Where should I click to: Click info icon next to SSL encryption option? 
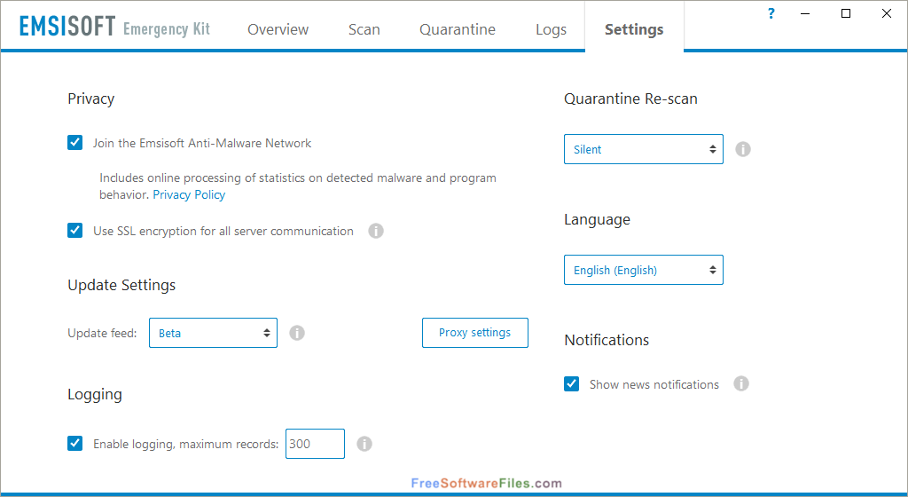(x=376, y=231)
